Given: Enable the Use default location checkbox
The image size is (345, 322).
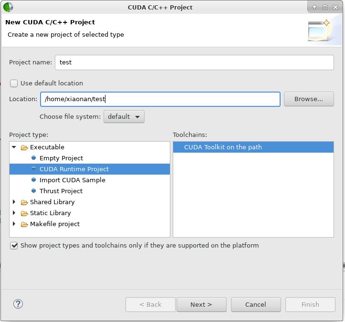Looking at the screenshot, I should point(14,83).
